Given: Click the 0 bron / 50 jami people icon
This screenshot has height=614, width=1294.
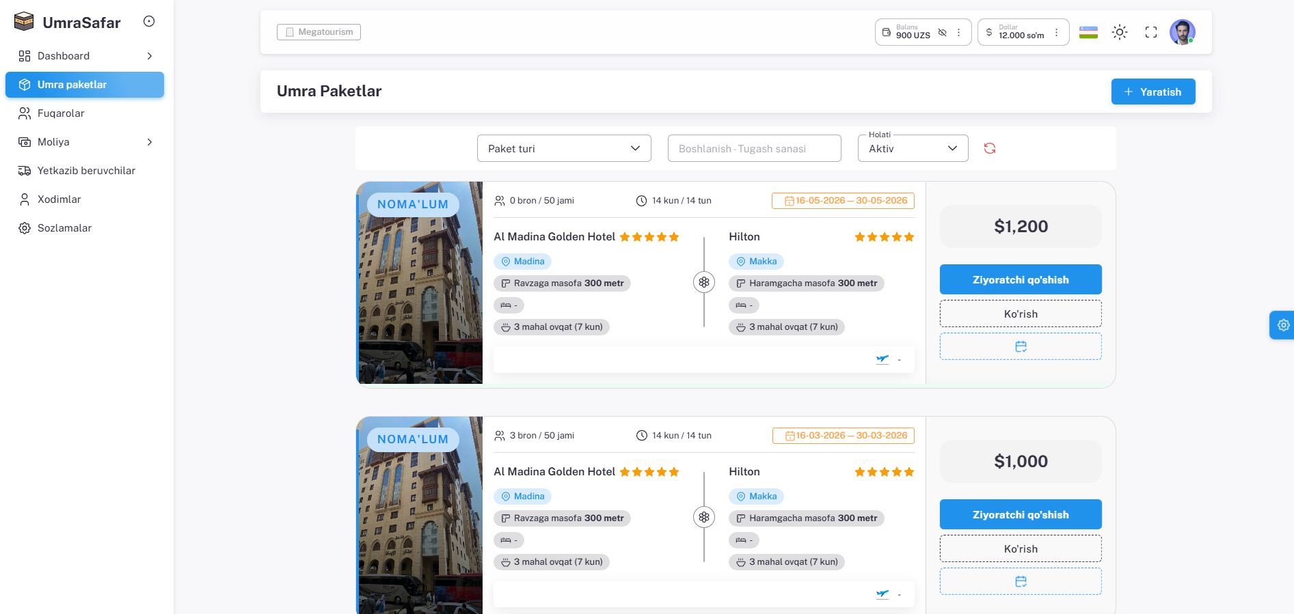Looking at the screenshot, I should point(500,201).
